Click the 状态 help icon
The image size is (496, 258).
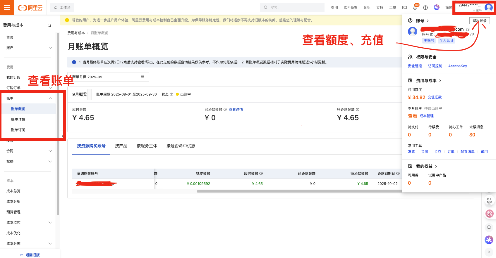(x=171, y=94)
